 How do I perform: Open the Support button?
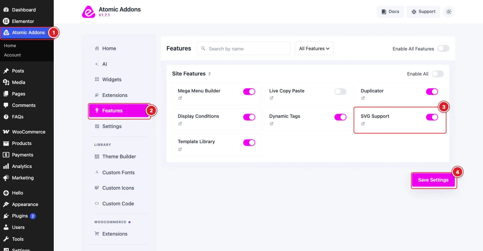423,12
